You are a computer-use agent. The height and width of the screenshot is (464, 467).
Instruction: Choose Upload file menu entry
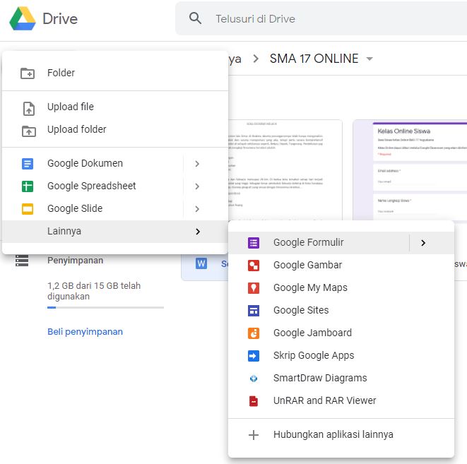pos(115,107)
